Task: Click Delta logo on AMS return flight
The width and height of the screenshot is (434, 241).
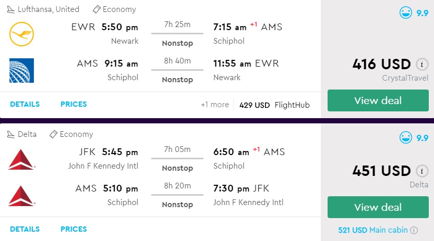Action: click(21, 196)
